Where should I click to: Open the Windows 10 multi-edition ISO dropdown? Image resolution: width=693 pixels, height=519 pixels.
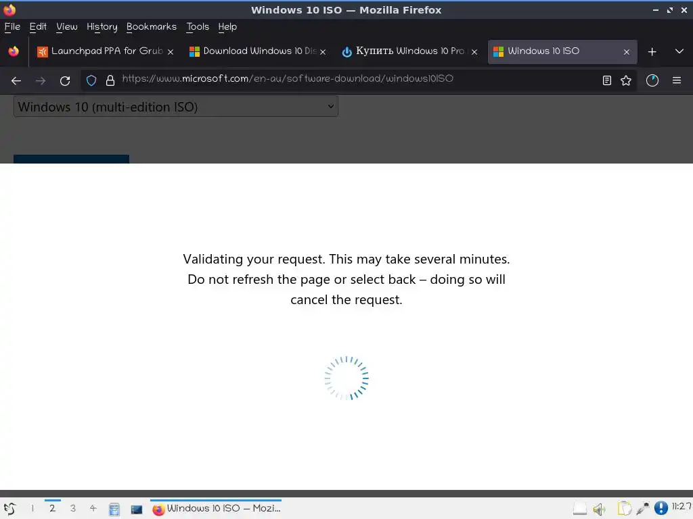176,106
